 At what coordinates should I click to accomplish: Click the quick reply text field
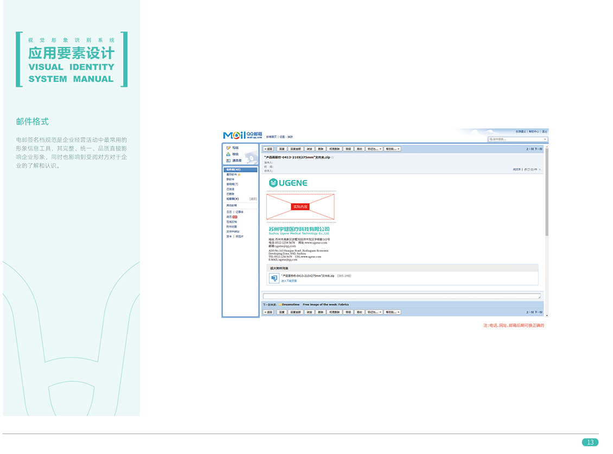(401, 296)
